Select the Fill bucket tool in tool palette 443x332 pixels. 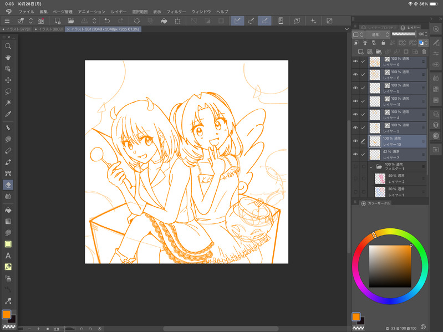point(8,210)
